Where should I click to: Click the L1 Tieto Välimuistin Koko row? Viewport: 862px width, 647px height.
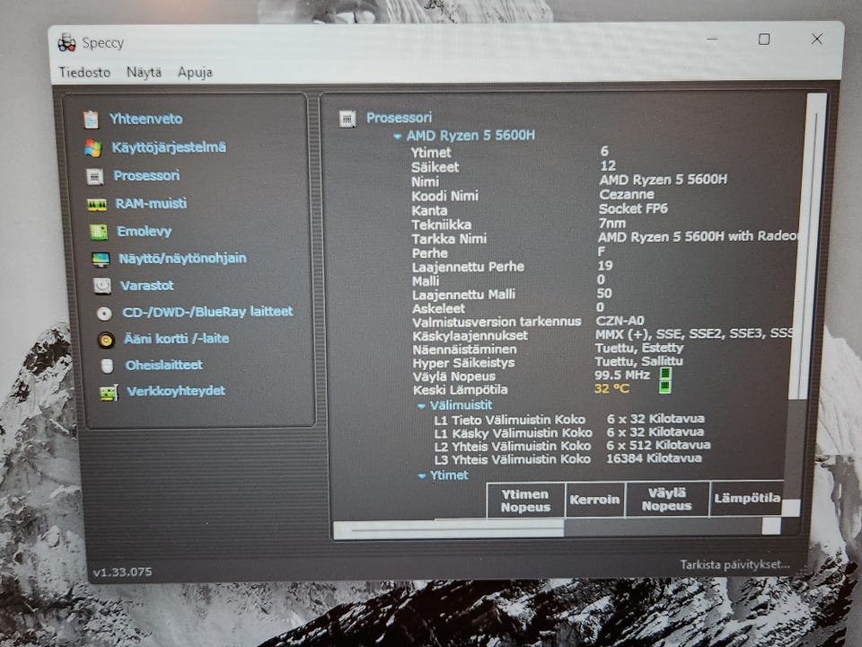tap(569, 420)
